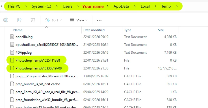The height and width of the screenshot is (108, 208).
Task: Sort by Date modified column header
Action: 94,30
